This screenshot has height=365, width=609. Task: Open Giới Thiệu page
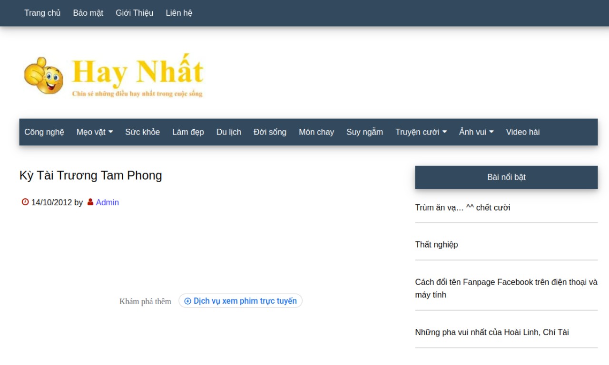134,13
